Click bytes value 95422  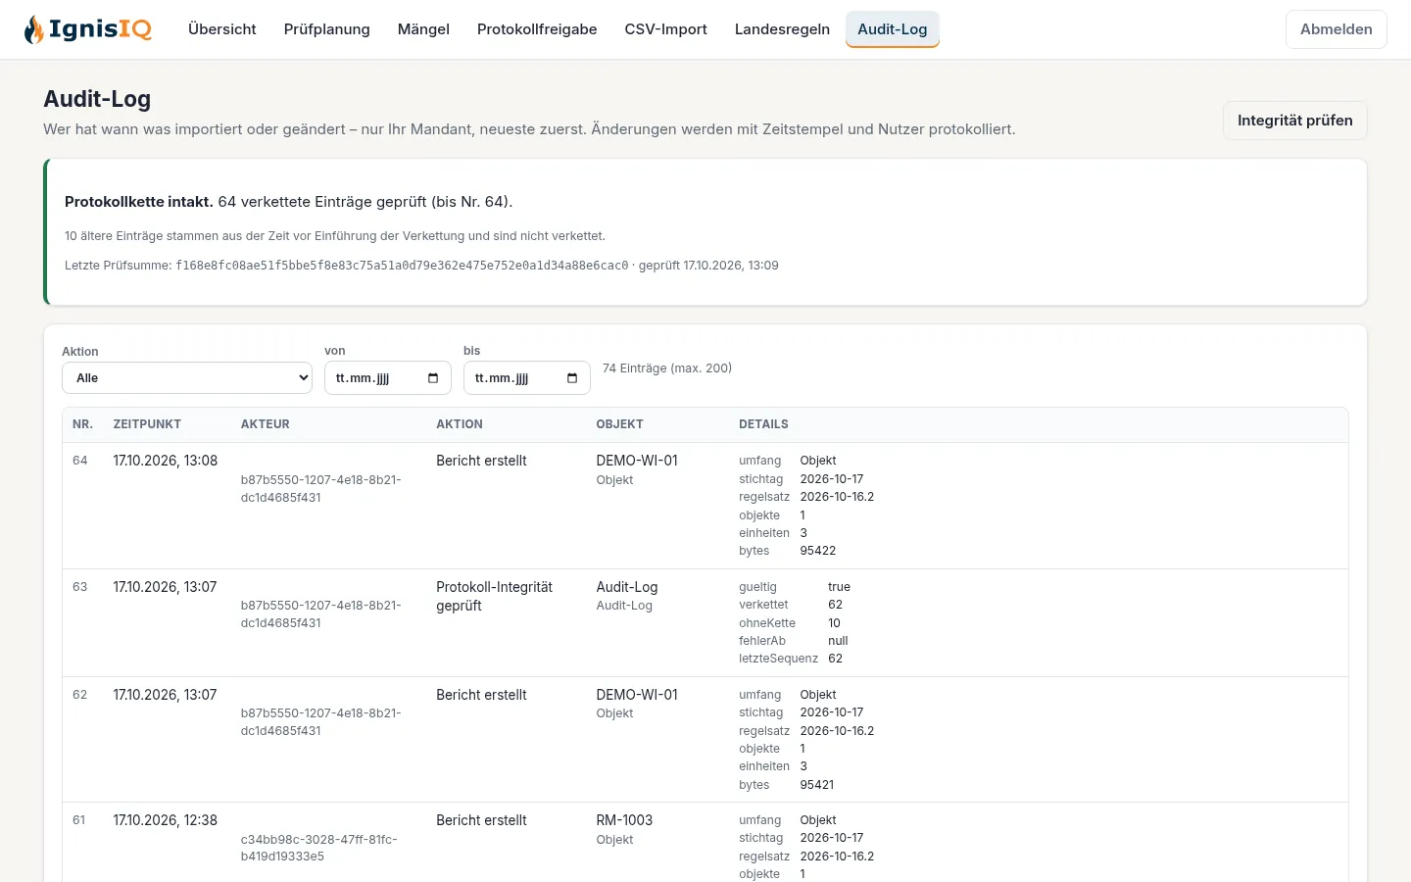pos(818,551)
